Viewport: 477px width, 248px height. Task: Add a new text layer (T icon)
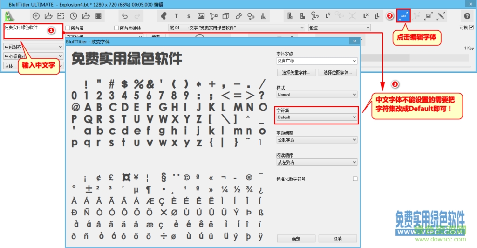tap(176, 16)
